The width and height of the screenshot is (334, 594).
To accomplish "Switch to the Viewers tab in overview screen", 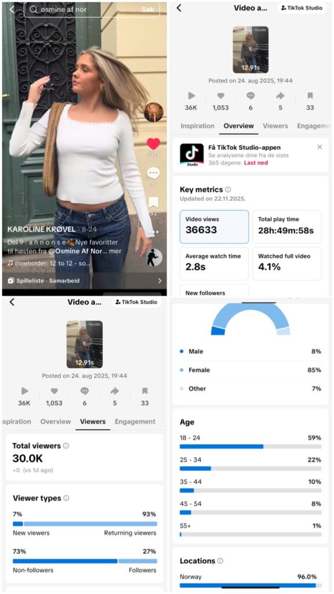I will tap(275, 126).
